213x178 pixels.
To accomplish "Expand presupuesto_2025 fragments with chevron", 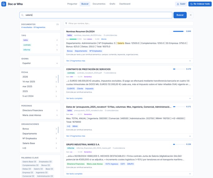I will (190, 136).
